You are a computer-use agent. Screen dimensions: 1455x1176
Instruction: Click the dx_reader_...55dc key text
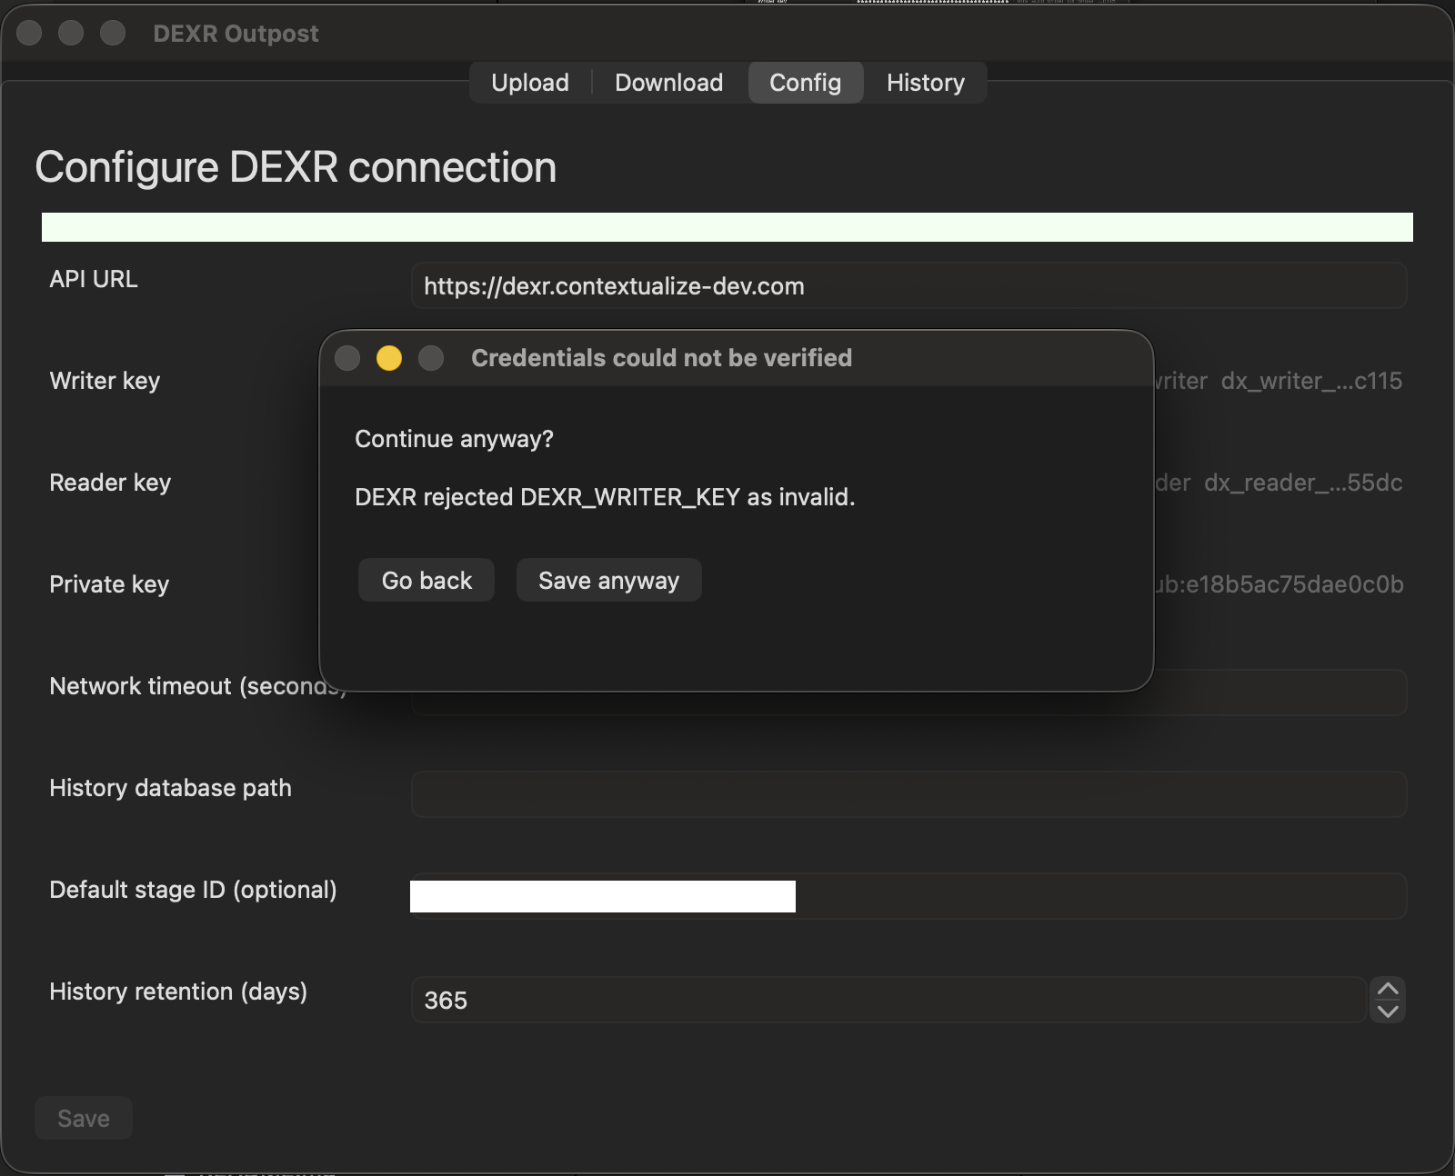point(1303,483)
